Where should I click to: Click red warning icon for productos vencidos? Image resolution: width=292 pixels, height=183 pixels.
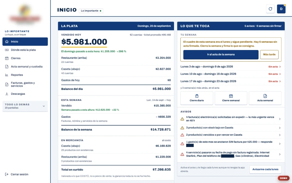pos(182,135)
